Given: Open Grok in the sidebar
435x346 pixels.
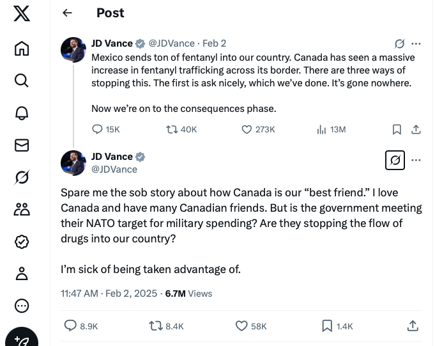Looking at the screenshot, I should tap(22, 177).
